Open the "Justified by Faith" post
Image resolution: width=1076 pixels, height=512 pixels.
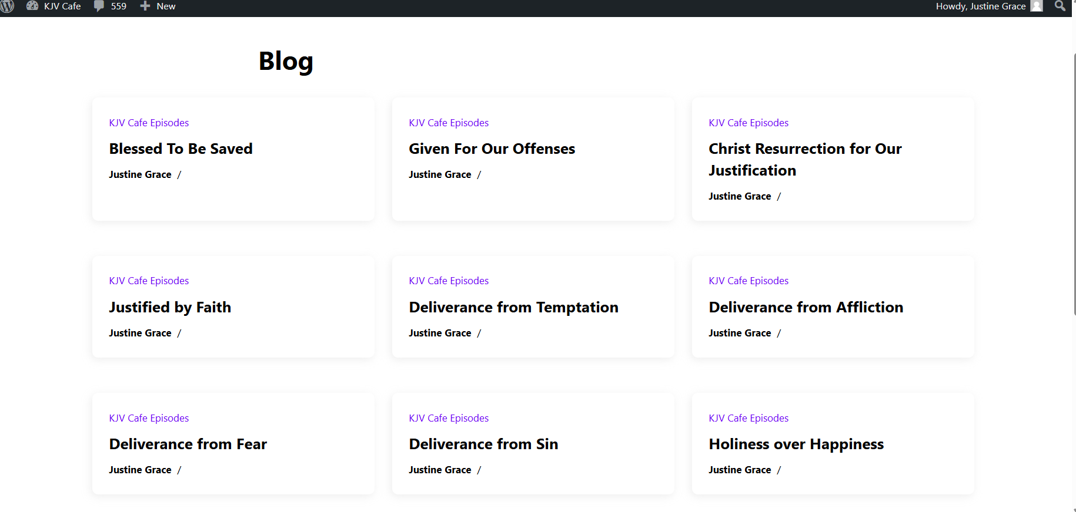(x=170, y=307)
